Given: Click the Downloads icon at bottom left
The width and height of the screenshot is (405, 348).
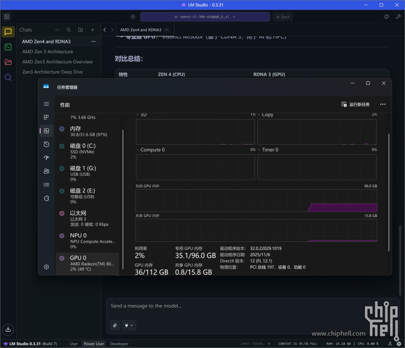Looking at the screenshot, I should pos(8,329).
